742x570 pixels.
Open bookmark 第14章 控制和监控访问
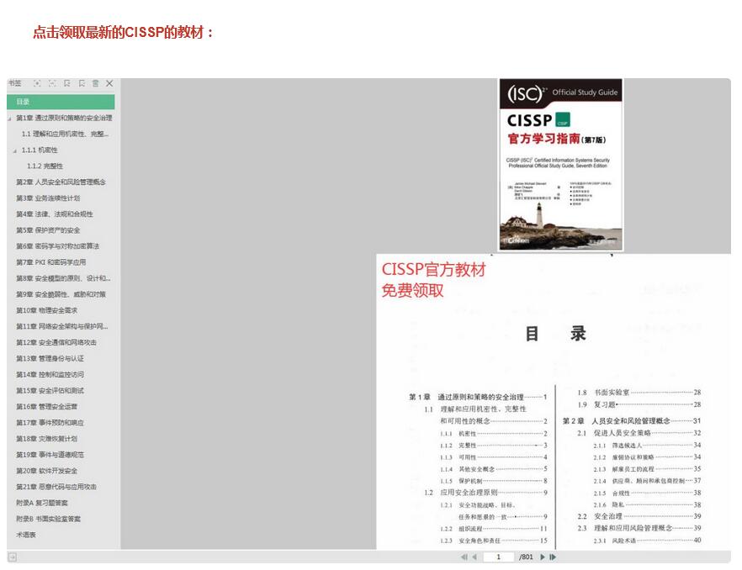[x=50, y=375]
